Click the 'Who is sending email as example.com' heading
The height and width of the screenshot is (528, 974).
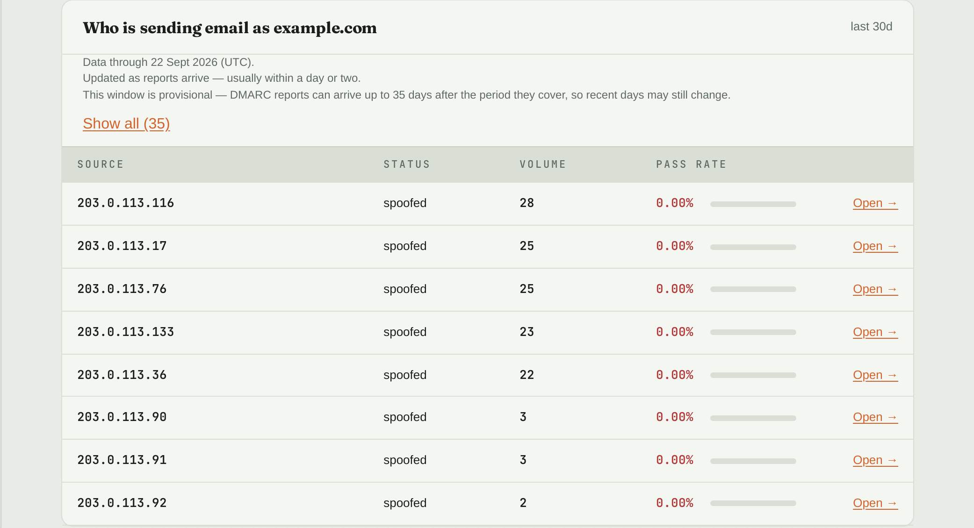tap(230, 28)
